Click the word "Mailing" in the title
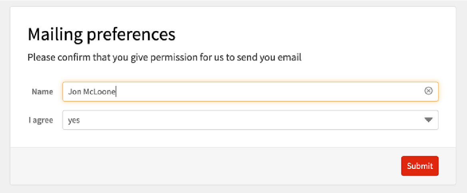The image size is (467, 193). (55, 35)
